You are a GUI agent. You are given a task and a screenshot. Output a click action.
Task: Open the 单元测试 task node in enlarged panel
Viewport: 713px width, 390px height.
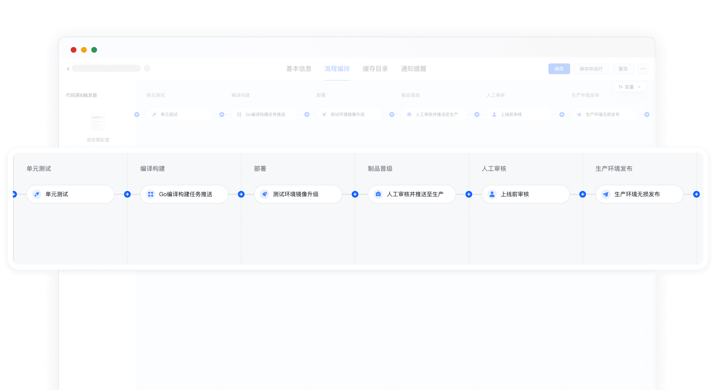[x=70, y=194]
